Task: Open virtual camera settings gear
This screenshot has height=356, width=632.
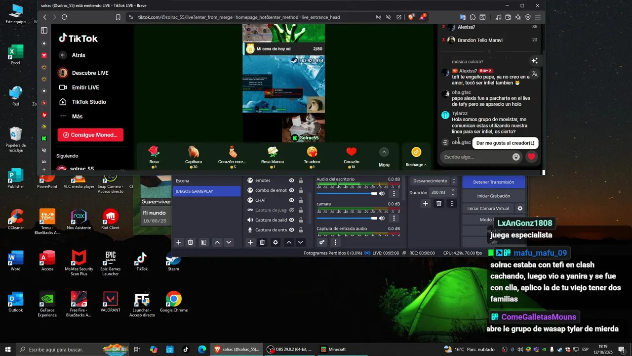Action: tap(520, 209)
